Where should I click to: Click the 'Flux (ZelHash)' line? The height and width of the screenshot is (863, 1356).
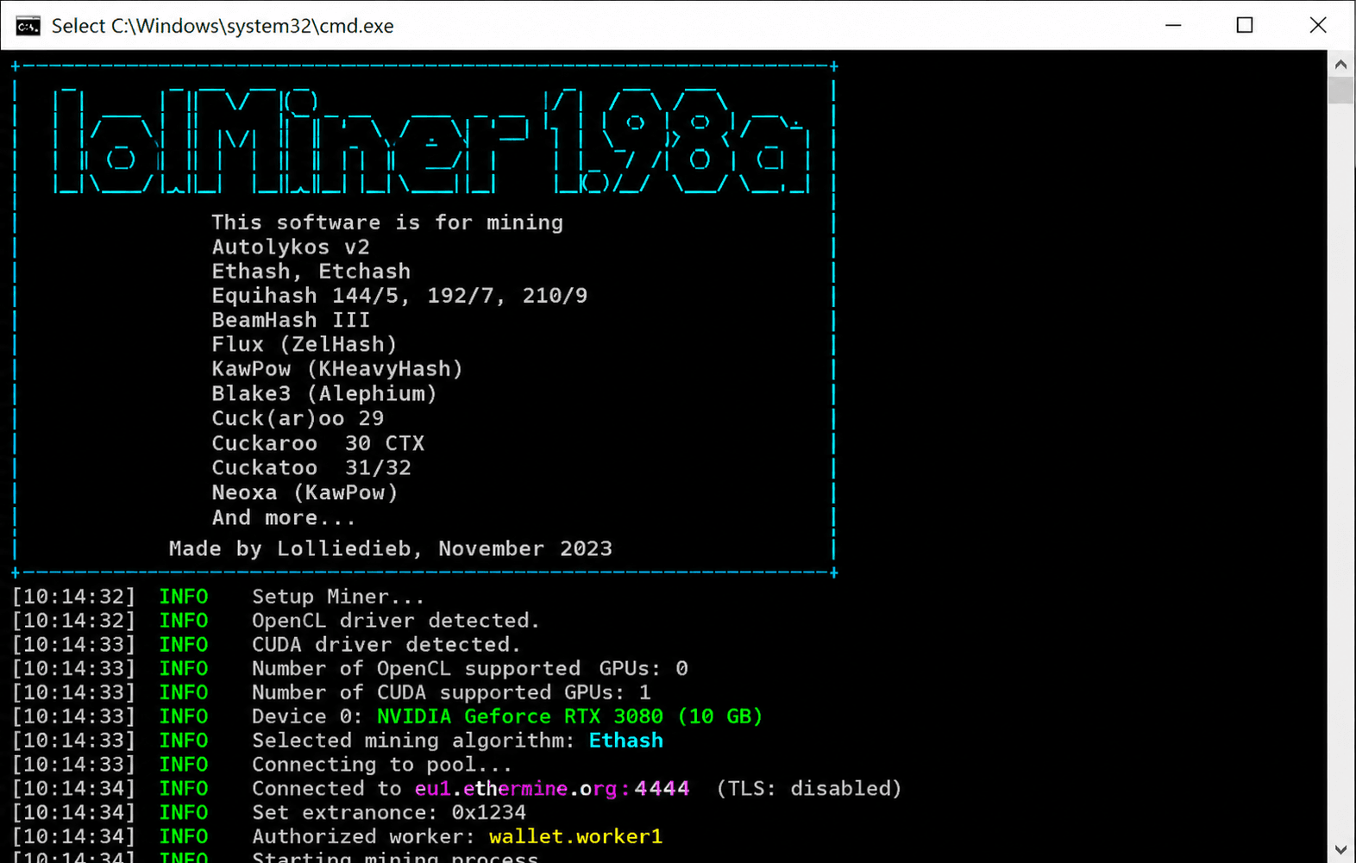tap(304, 345)
